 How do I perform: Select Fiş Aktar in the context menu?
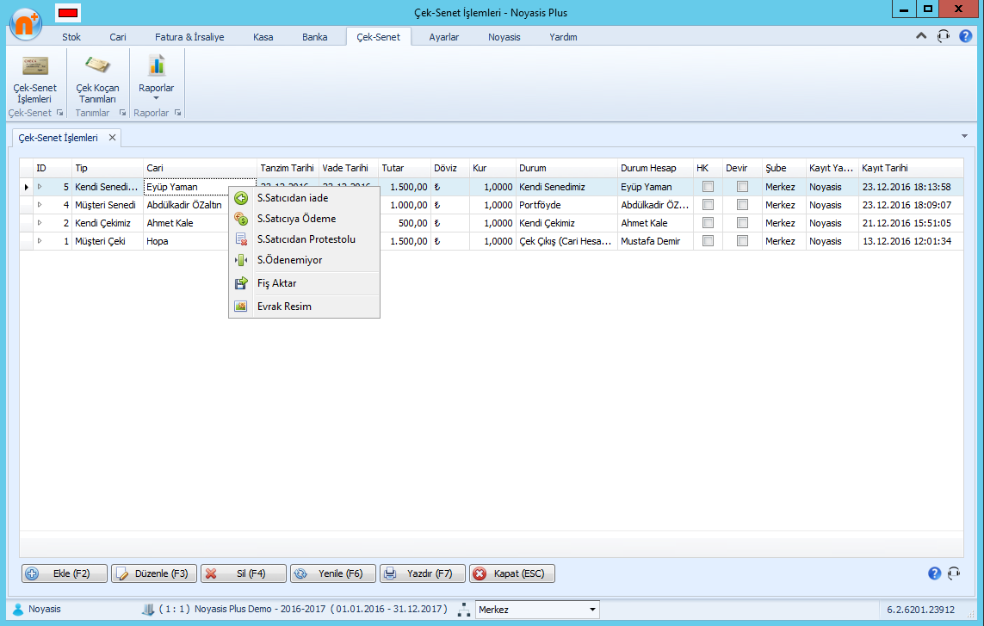pos(305,283)
